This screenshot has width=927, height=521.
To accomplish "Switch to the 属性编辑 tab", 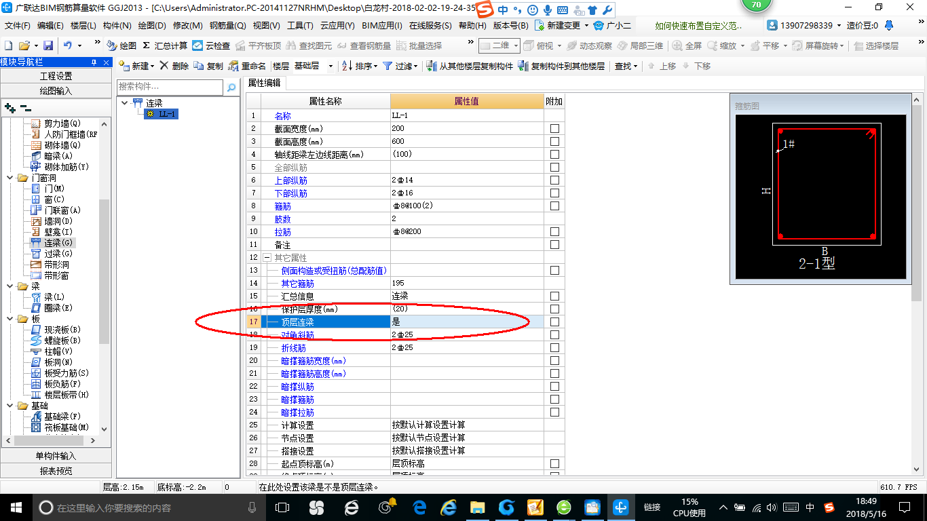I will click(265, 83).
